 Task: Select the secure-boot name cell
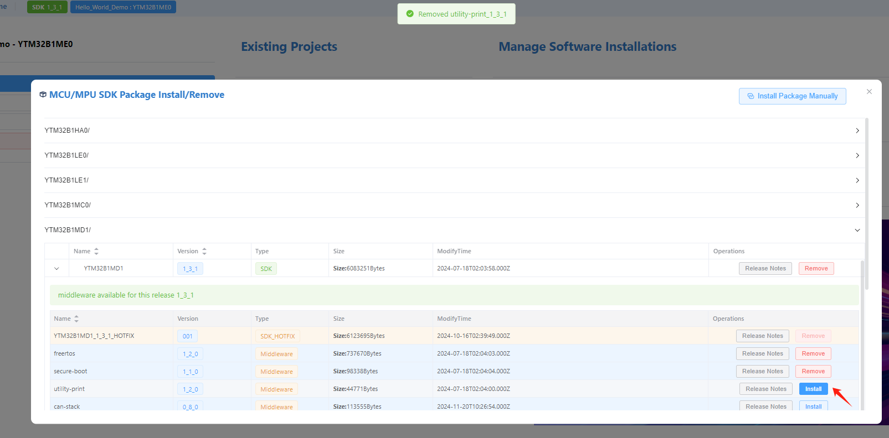point(111,371)
